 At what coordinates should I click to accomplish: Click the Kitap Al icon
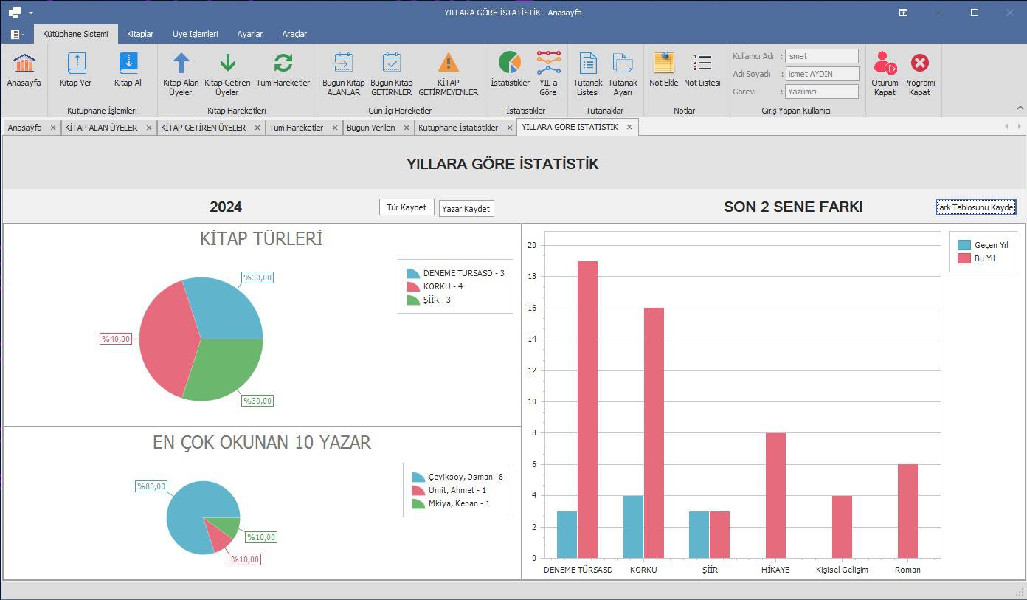128,63
